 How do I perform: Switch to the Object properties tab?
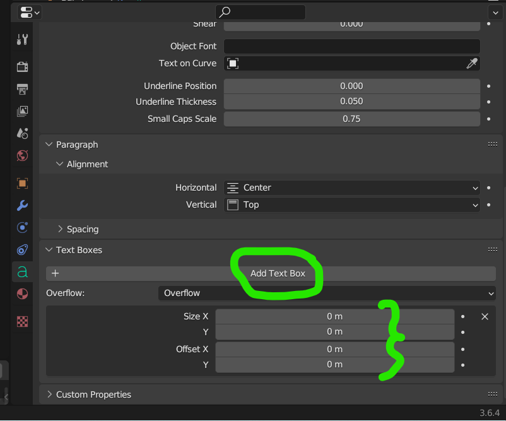(22, 183)
